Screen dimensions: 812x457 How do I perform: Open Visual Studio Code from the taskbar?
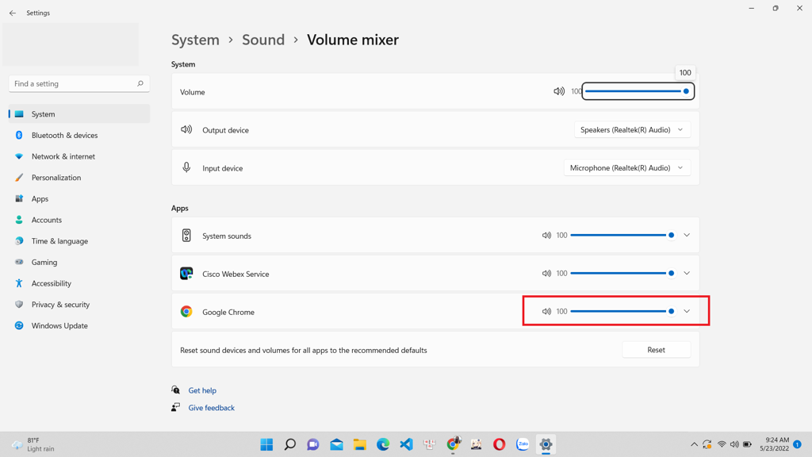tap(406, 444)
